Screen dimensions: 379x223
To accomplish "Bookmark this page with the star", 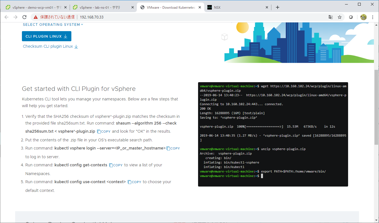I will 340,17.
